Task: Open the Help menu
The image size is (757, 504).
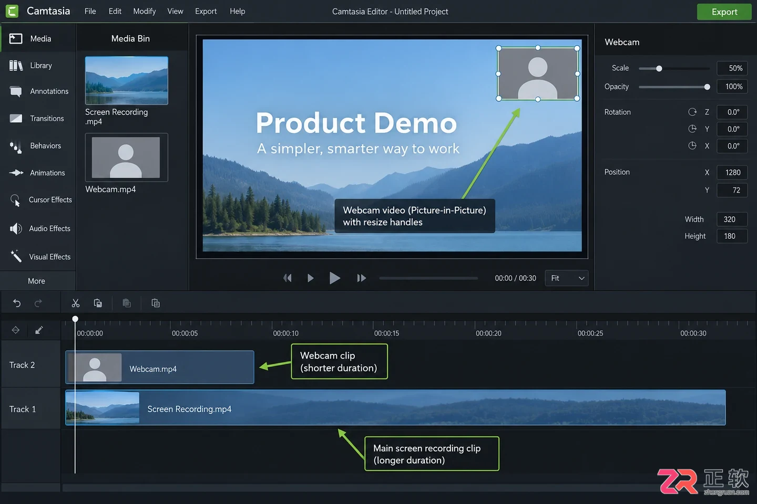Action: coord(238,11)
